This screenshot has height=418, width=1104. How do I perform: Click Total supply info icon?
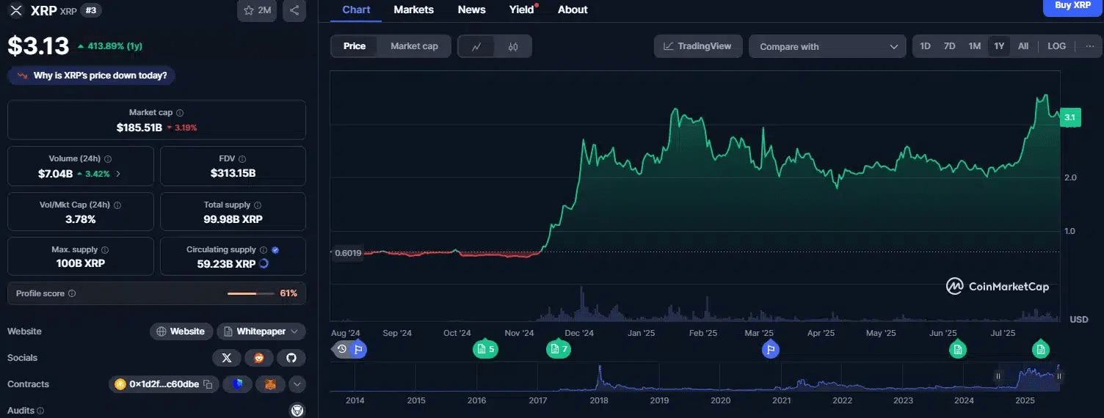[x=258, y=205]
